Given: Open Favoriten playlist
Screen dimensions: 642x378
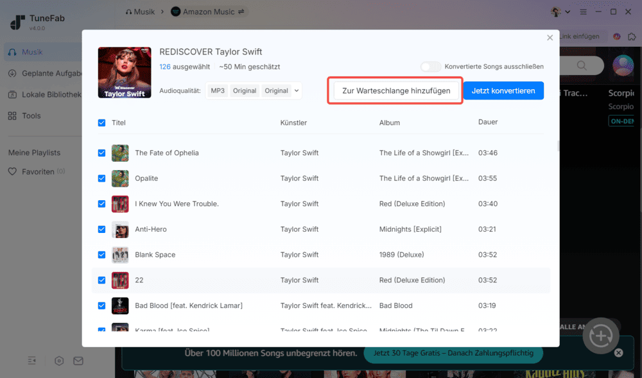Looking at the screenshot, I should (37, 171).
